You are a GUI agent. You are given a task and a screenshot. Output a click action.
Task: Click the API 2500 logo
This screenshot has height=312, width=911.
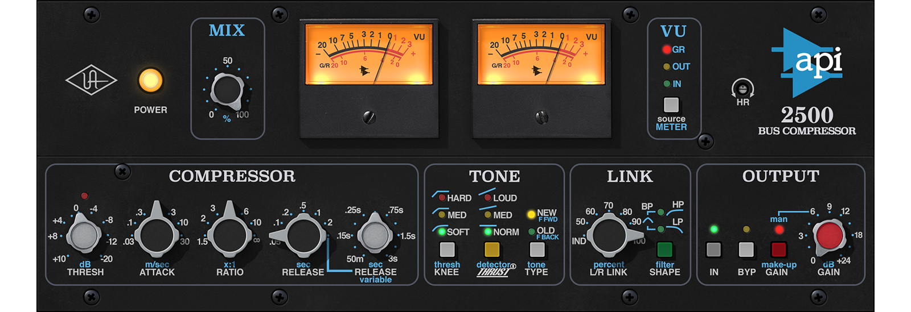(811, 63)
